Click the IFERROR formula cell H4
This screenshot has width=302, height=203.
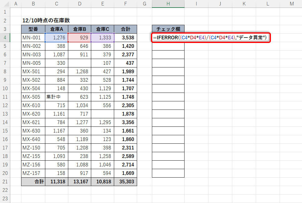coord(211,38)
